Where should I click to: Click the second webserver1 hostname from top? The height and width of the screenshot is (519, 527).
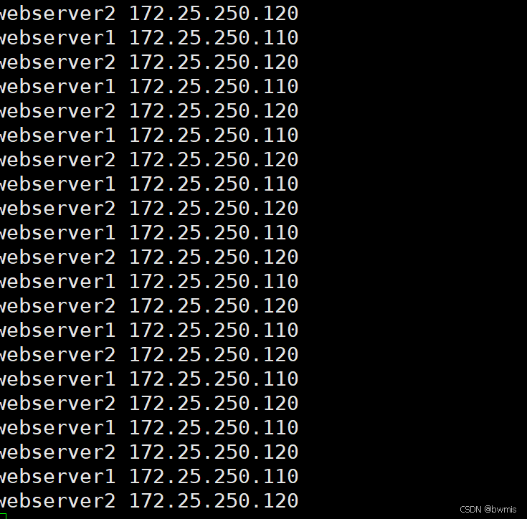pyautogui.click(x=57, y=87)
